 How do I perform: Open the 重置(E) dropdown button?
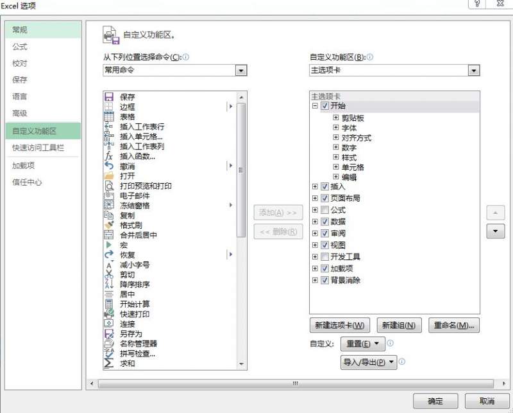[363, 344]
